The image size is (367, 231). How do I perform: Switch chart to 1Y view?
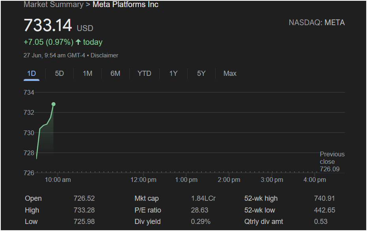(x=173, y=73)
